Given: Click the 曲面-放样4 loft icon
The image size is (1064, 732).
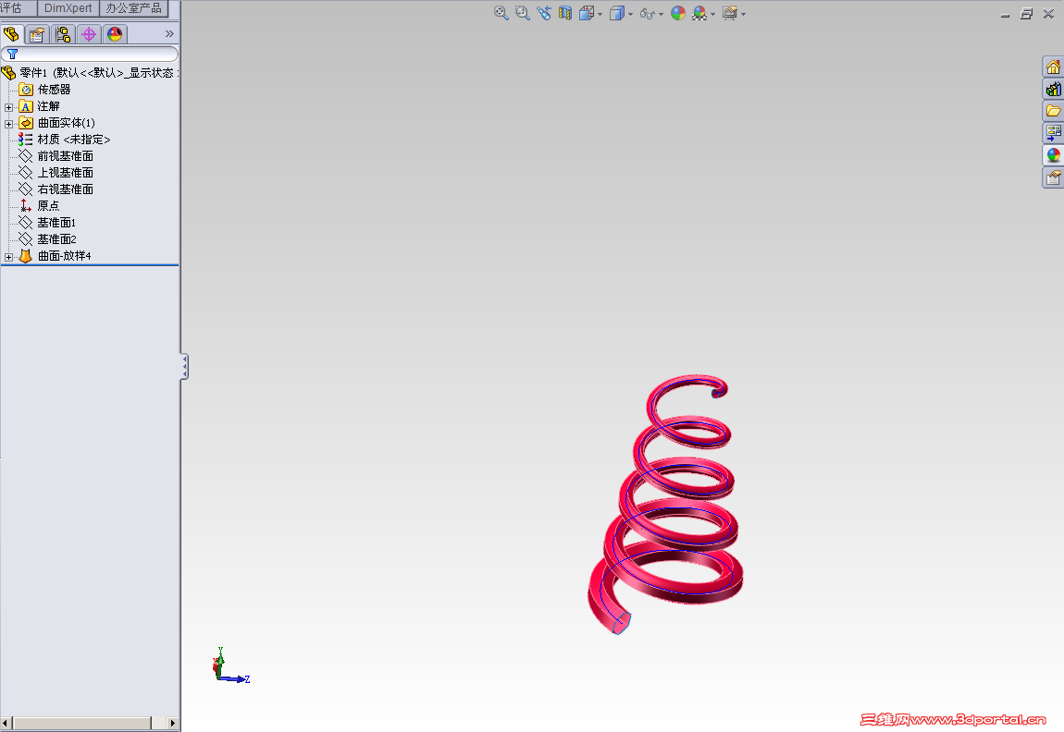Looking at the screenshot, I should (26, 256).
